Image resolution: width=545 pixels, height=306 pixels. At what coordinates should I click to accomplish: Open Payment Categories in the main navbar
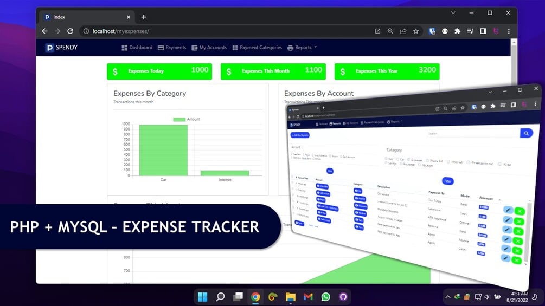[257, 48]
